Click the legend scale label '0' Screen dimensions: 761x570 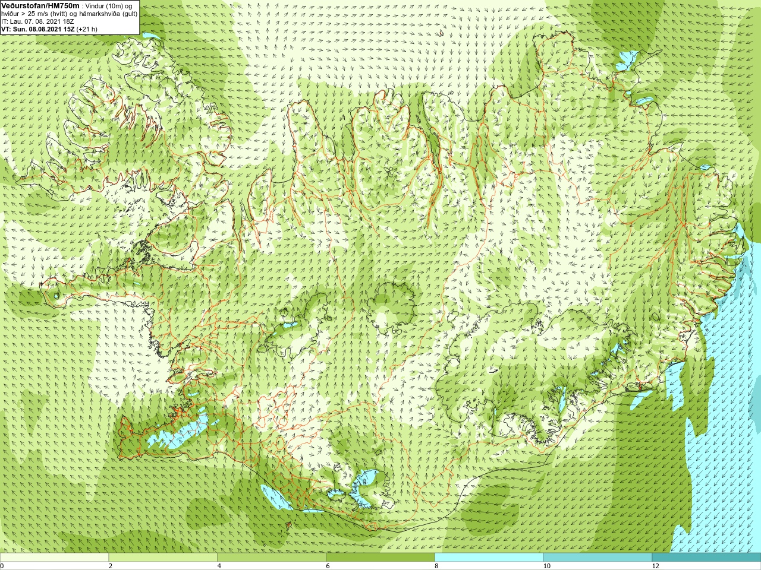pyautogui.click(x=2, y=566)
